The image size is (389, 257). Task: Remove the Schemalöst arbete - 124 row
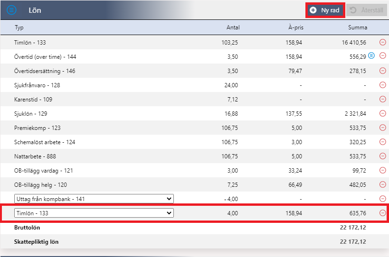click(383, 142)
